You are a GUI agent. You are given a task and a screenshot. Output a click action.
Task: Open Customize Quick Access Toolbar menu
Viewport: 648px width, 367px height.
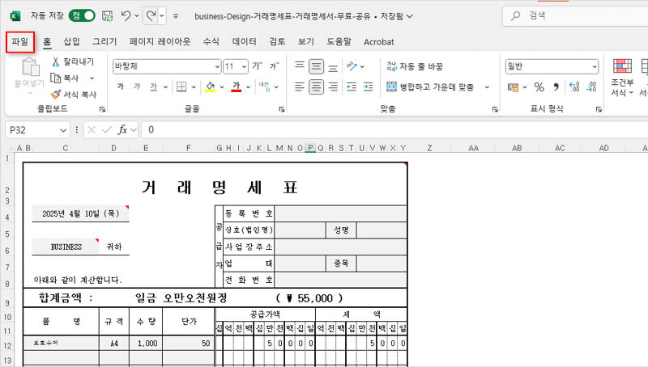point(176,16)
